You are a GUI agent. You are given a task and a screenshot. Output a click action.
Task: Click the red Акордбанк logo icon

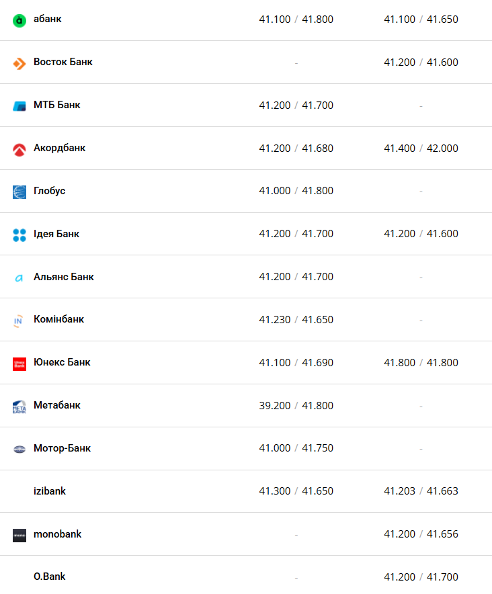tap(19, 150)
